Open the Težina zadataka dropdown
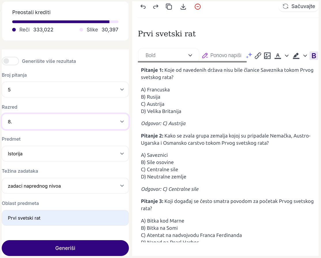The height and width of the screenshot is (258, 321). 65,186
